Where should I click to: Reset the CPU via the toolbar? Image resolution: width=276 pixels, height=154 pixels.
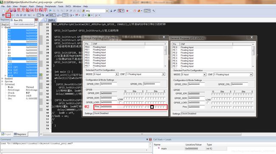point(3,15)
